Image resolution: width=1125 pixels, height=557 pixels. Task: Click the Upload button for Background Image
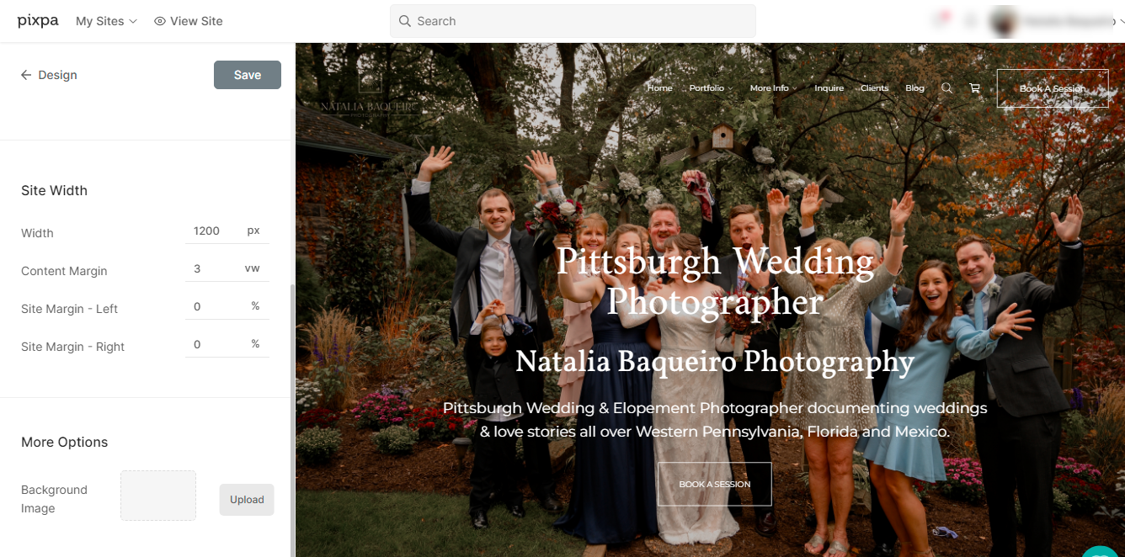(247, 500)
